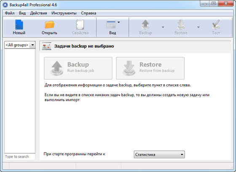
Task: Click the 'Задачи backup не выбрано' heading
Action: [84, 46]
